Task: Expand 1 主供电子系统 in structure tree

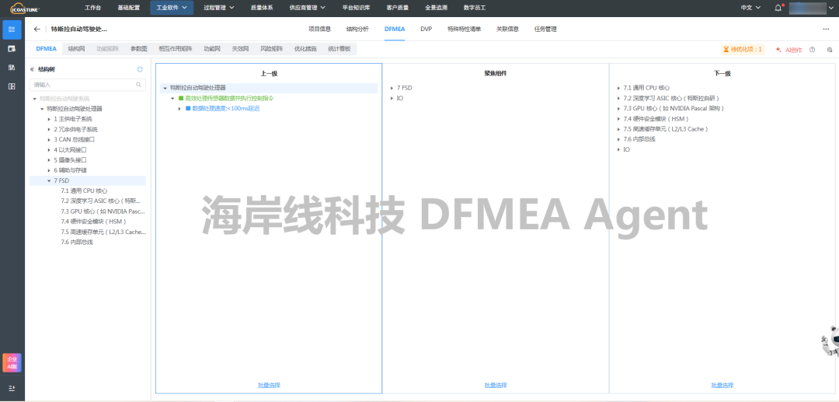Action: pos(49,119)
